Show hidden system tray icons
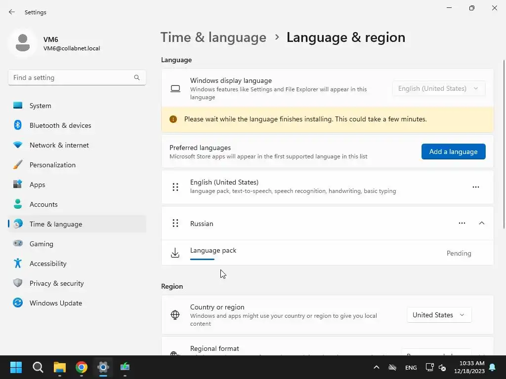 tap(376, 367)
